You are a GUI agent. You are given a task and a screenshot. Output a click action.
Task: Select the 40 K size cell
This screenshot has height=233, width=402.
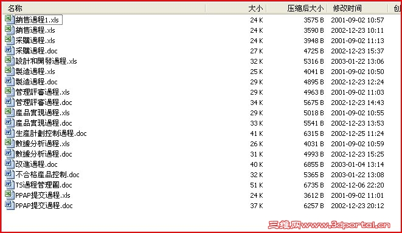coord(257,164)
